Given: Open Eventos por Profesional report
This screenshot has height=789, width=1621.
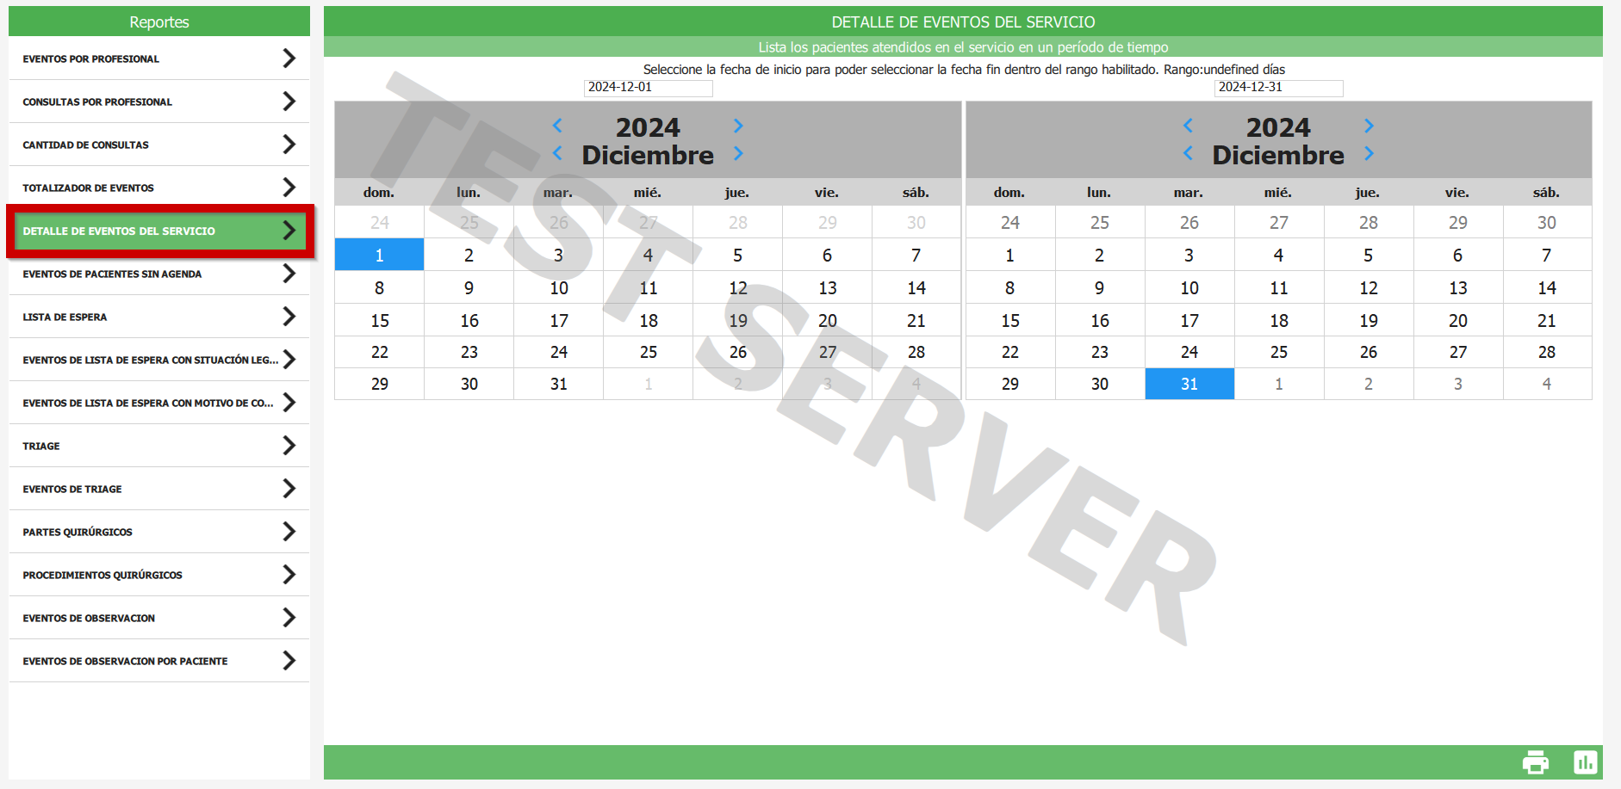Looking at the screenshot, I should [158, 59].
